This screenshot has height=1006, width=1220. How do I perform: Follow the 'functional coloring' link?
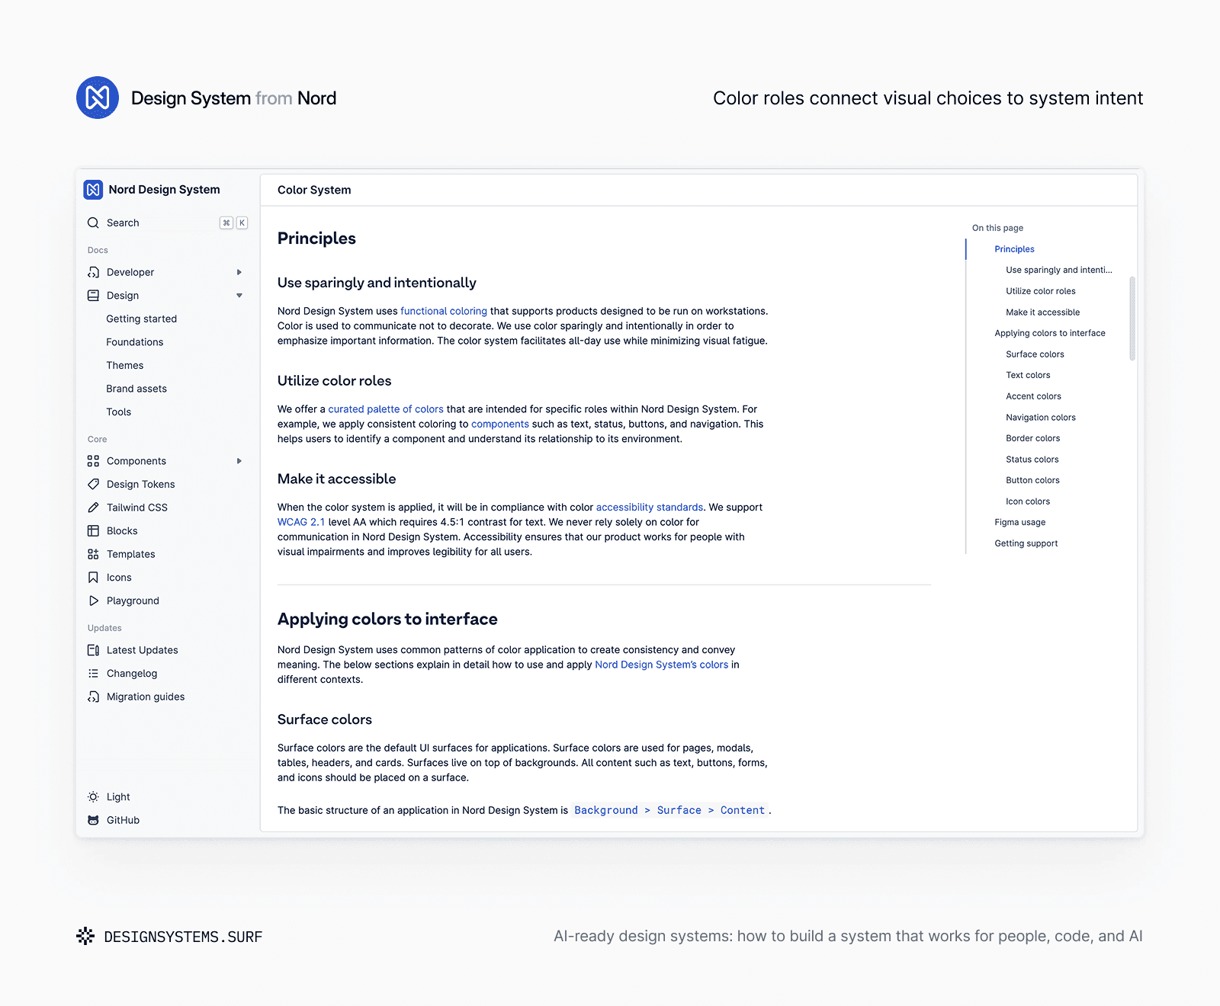click(x=444, y=311)
